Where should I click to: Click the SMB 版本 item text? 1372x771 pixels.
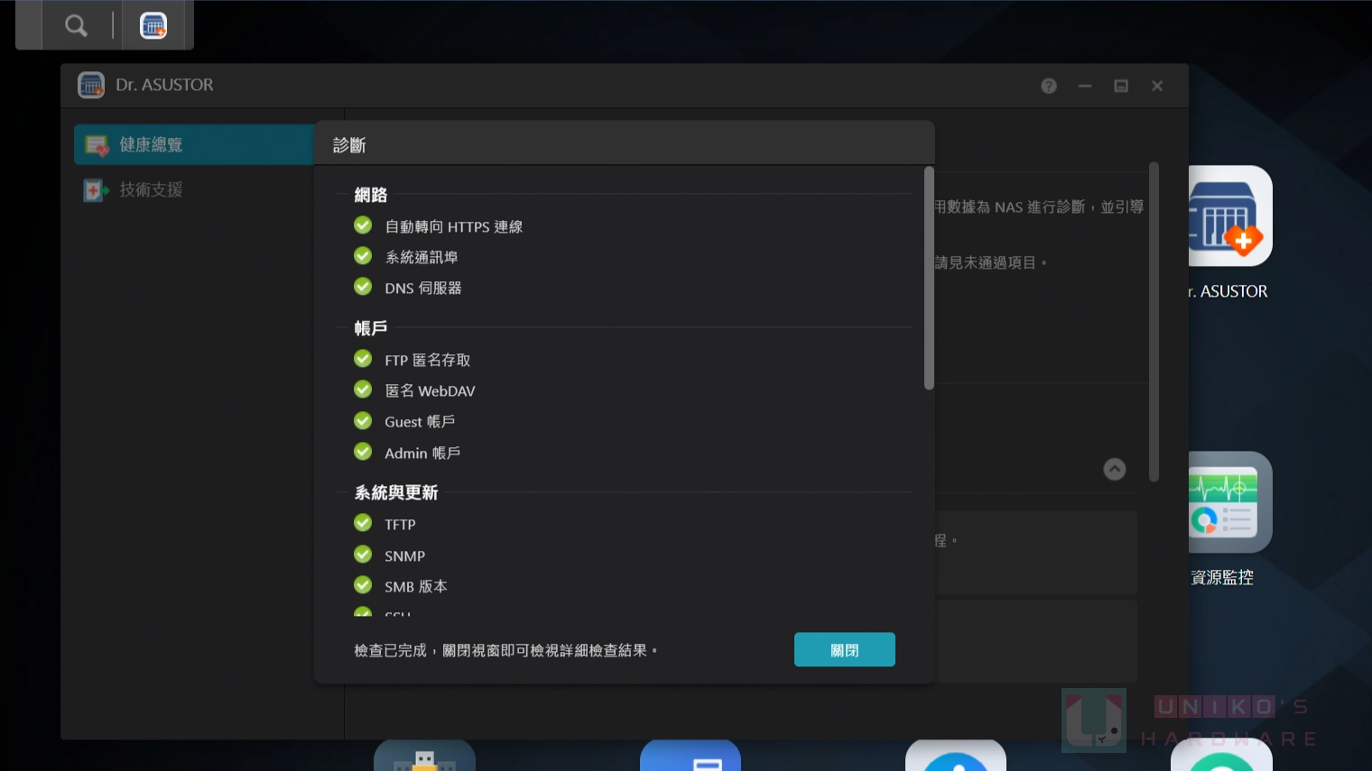pos(416,586)
